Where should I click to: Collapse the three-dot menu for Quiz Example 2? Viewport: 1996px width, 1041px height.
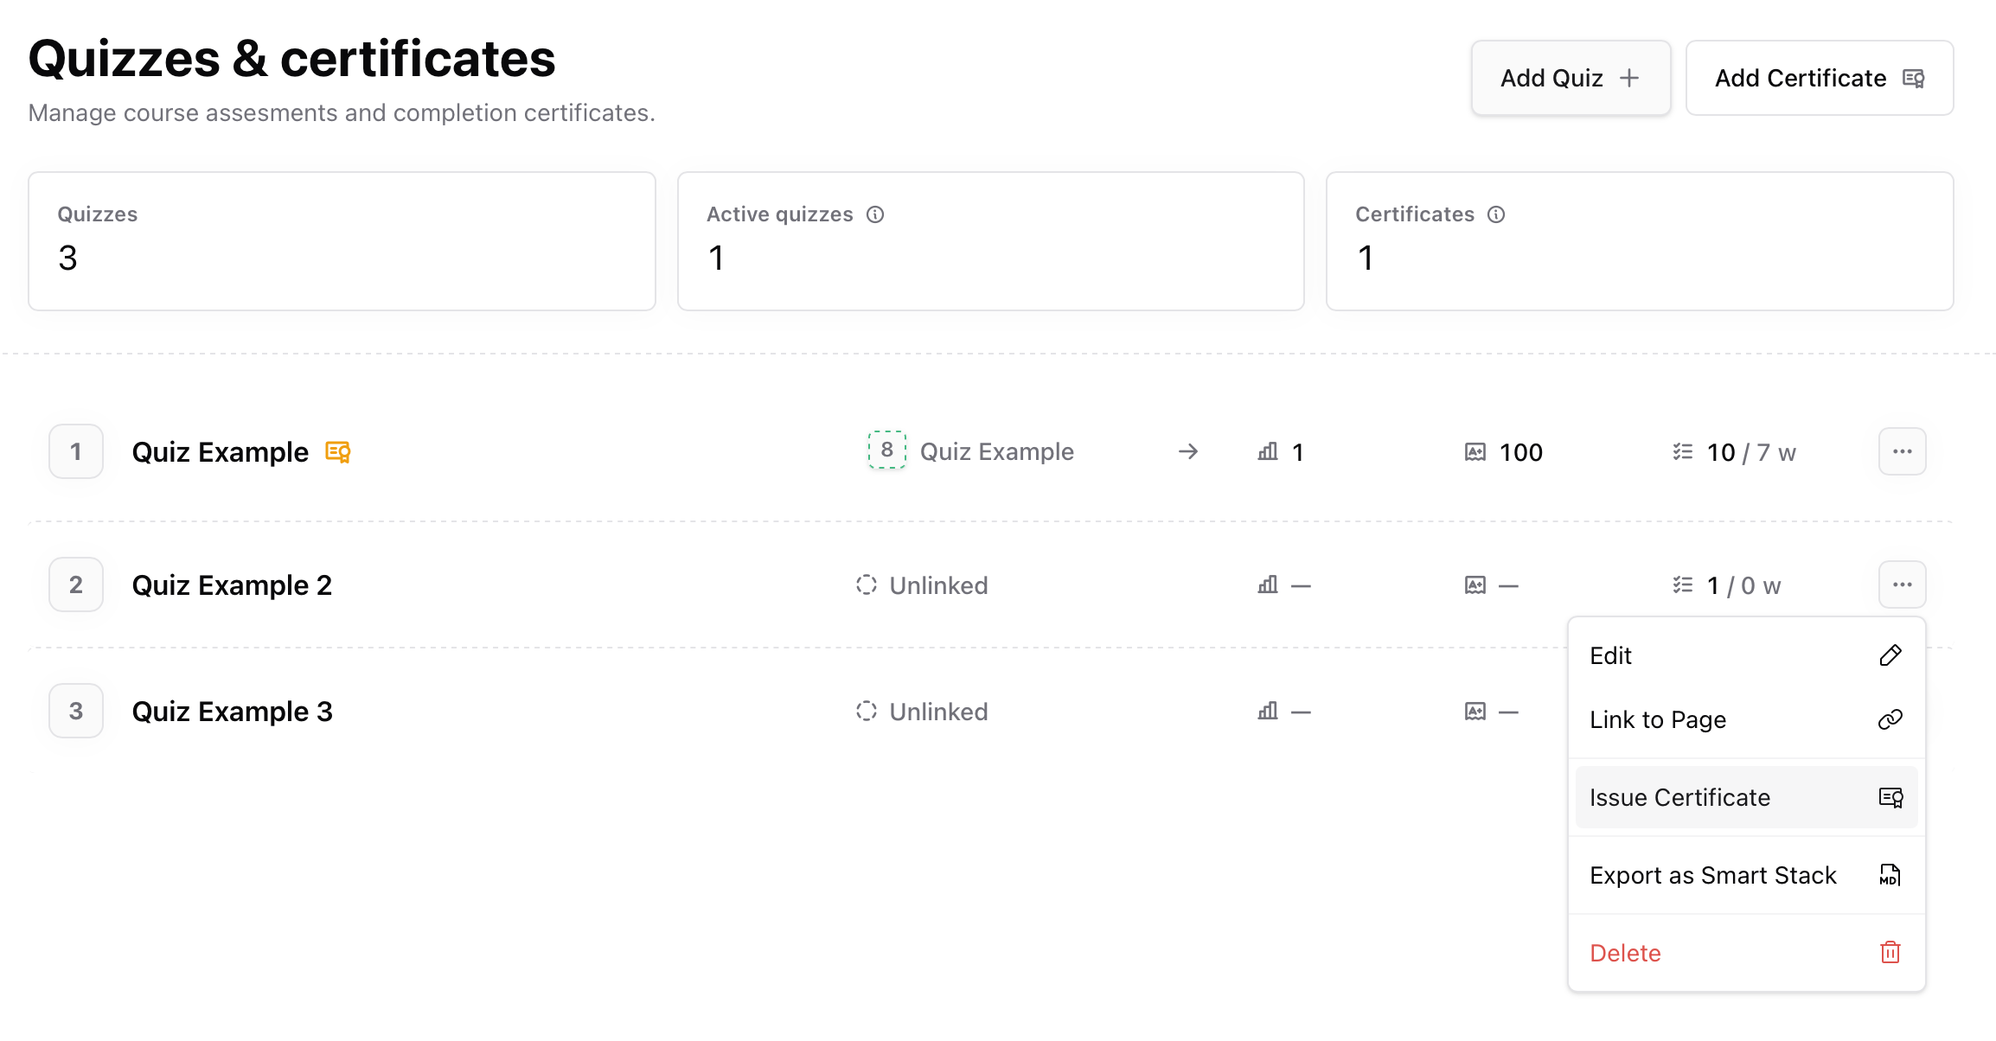click(1902, 584)
